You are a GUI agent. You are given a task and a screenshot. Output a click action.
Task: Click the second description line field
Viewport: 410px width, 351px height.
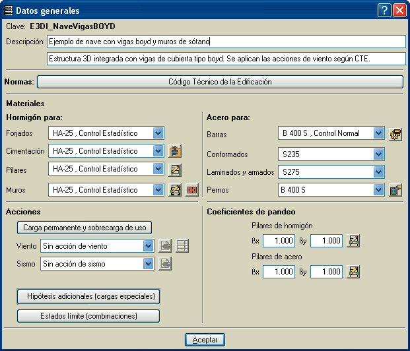(x=226, y=59)
